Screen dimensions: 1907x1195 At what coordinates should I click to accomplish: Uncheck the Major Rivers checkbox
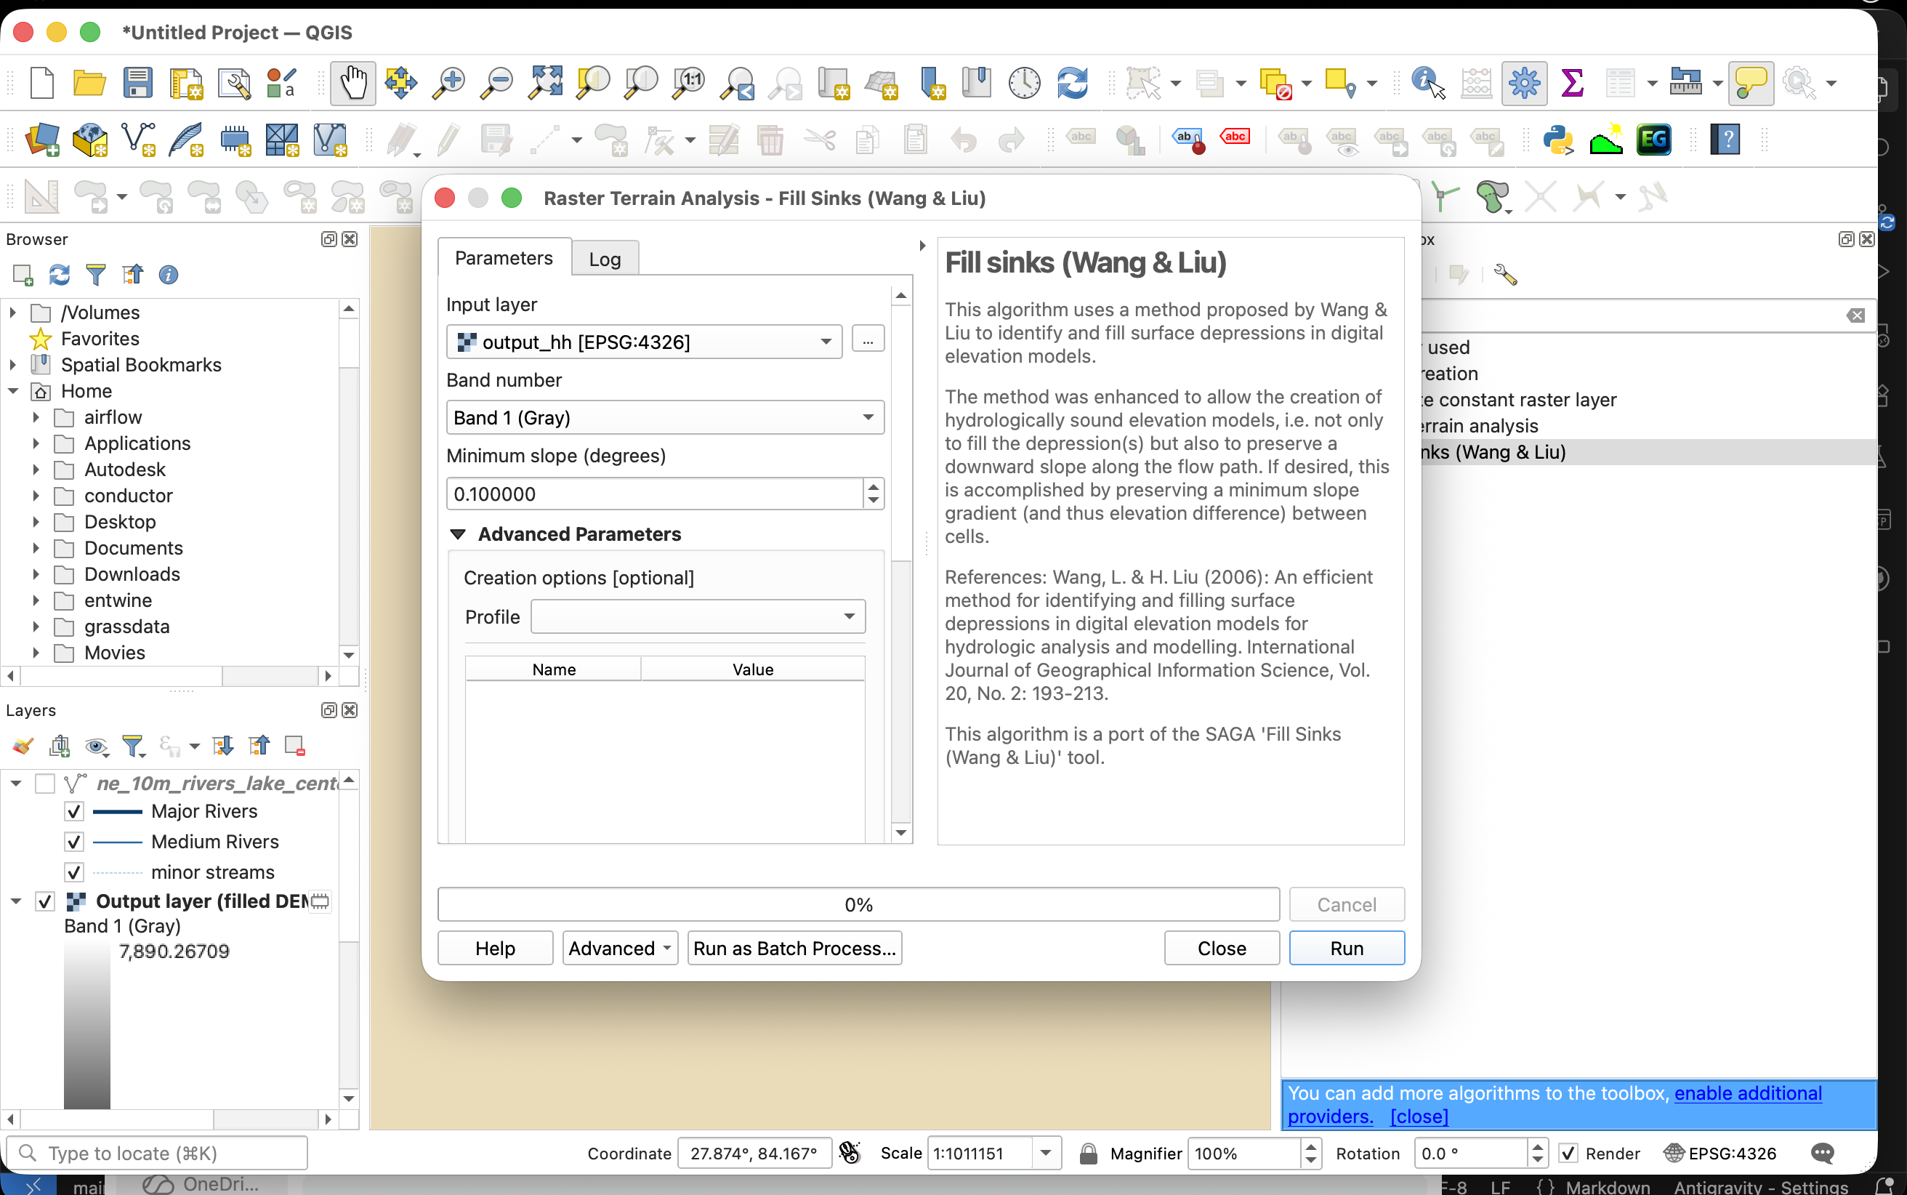[x=73, y=812]
